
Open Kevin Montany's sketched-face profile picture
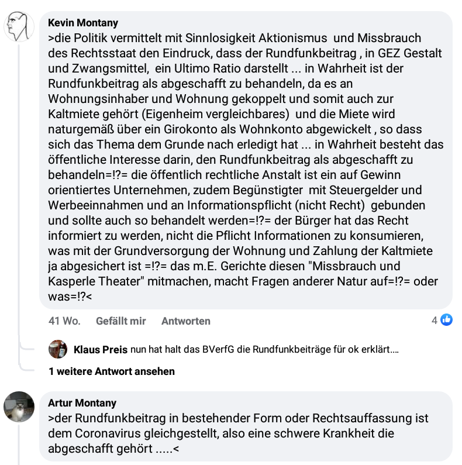coord(19,27)
